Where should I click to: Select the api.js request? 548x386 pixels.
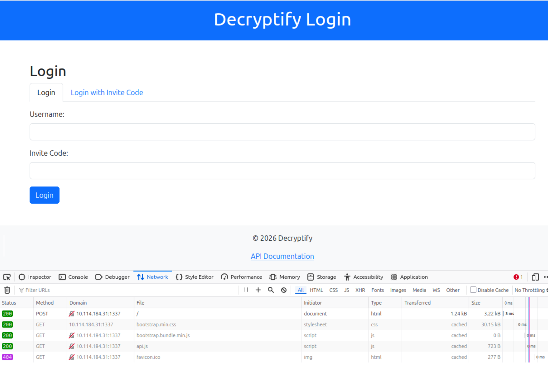[x=274, y=346]
